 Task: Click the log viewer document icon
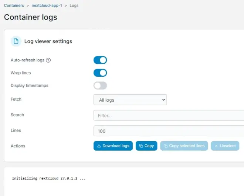click(x=16, y=41)
